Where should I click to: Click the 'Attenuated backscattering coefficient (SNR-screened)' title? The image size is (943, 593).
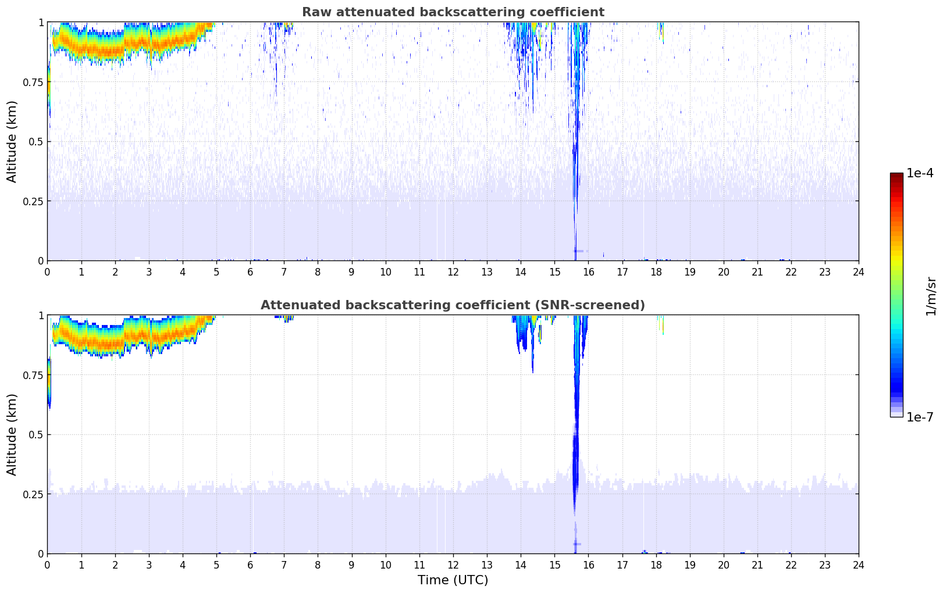453,305
